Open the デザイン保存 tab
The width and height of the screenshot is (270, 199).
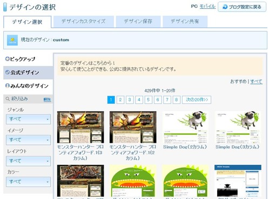(x=138, y=22)
